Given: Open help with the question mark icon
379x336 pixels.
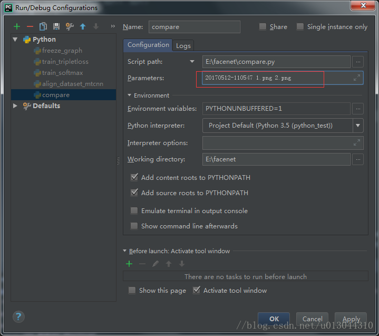Looking at the screenshot, I should pyautogui.click(x=18, y=316).
